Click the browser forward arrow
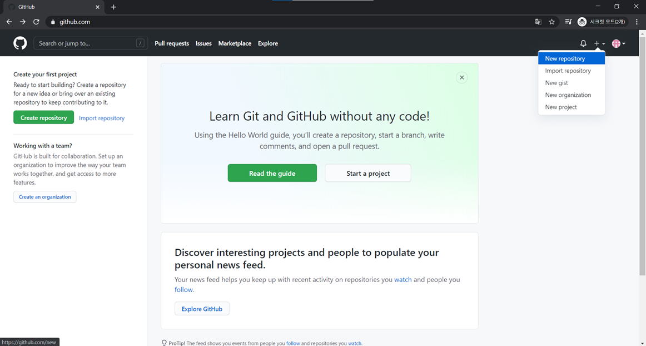 [x=23, y=22]
